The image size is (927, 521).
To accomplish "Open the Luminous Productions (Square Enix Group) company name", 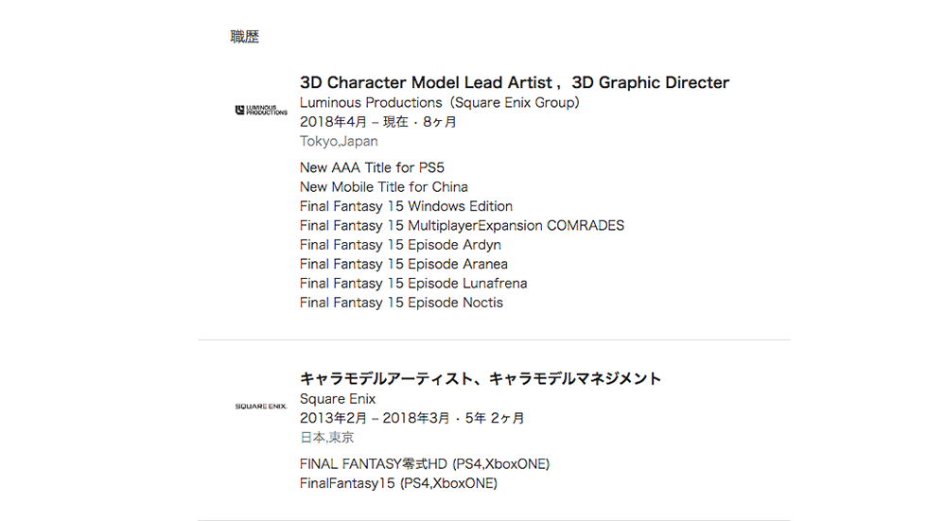I will pos(439,103).
